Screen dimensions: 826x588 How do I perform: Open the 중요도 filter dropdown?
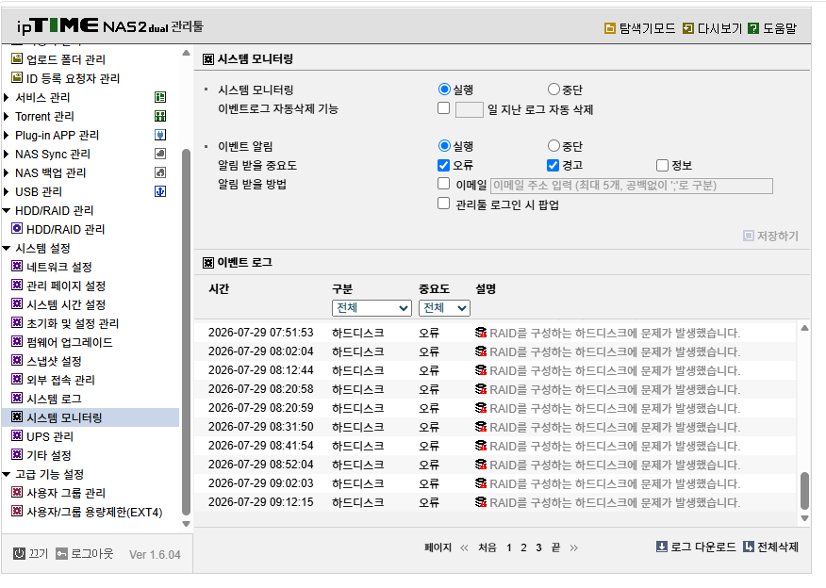[x=444, y=308]
